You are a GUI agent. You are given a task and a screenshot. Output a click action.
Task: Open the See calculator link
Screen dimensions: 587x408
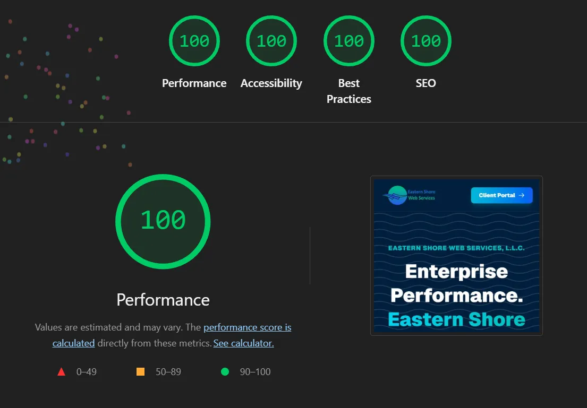pyautogui.click(x=243, y=343)
